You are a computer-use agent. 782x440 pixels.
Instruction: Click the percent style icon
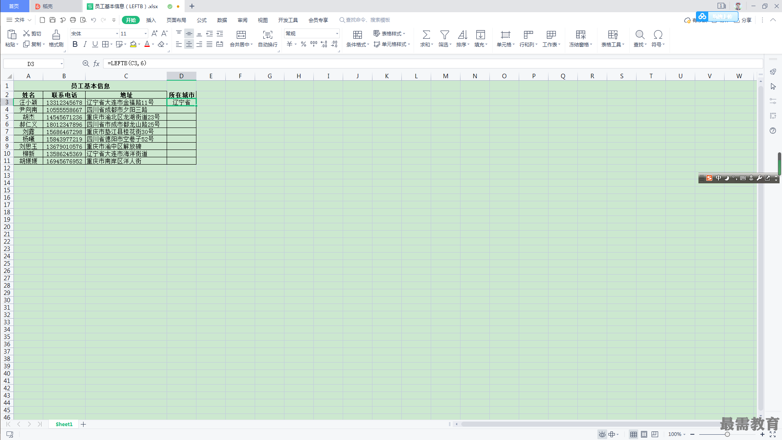304,44
